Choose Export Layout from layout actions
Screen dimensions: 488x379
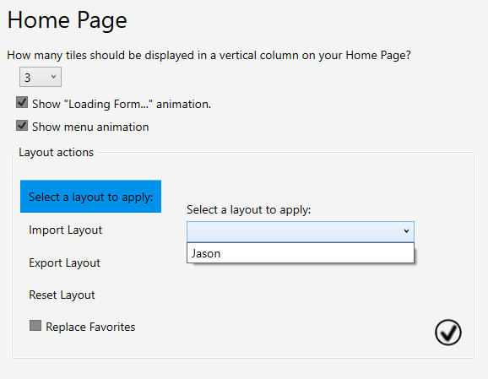coord(64,263)
